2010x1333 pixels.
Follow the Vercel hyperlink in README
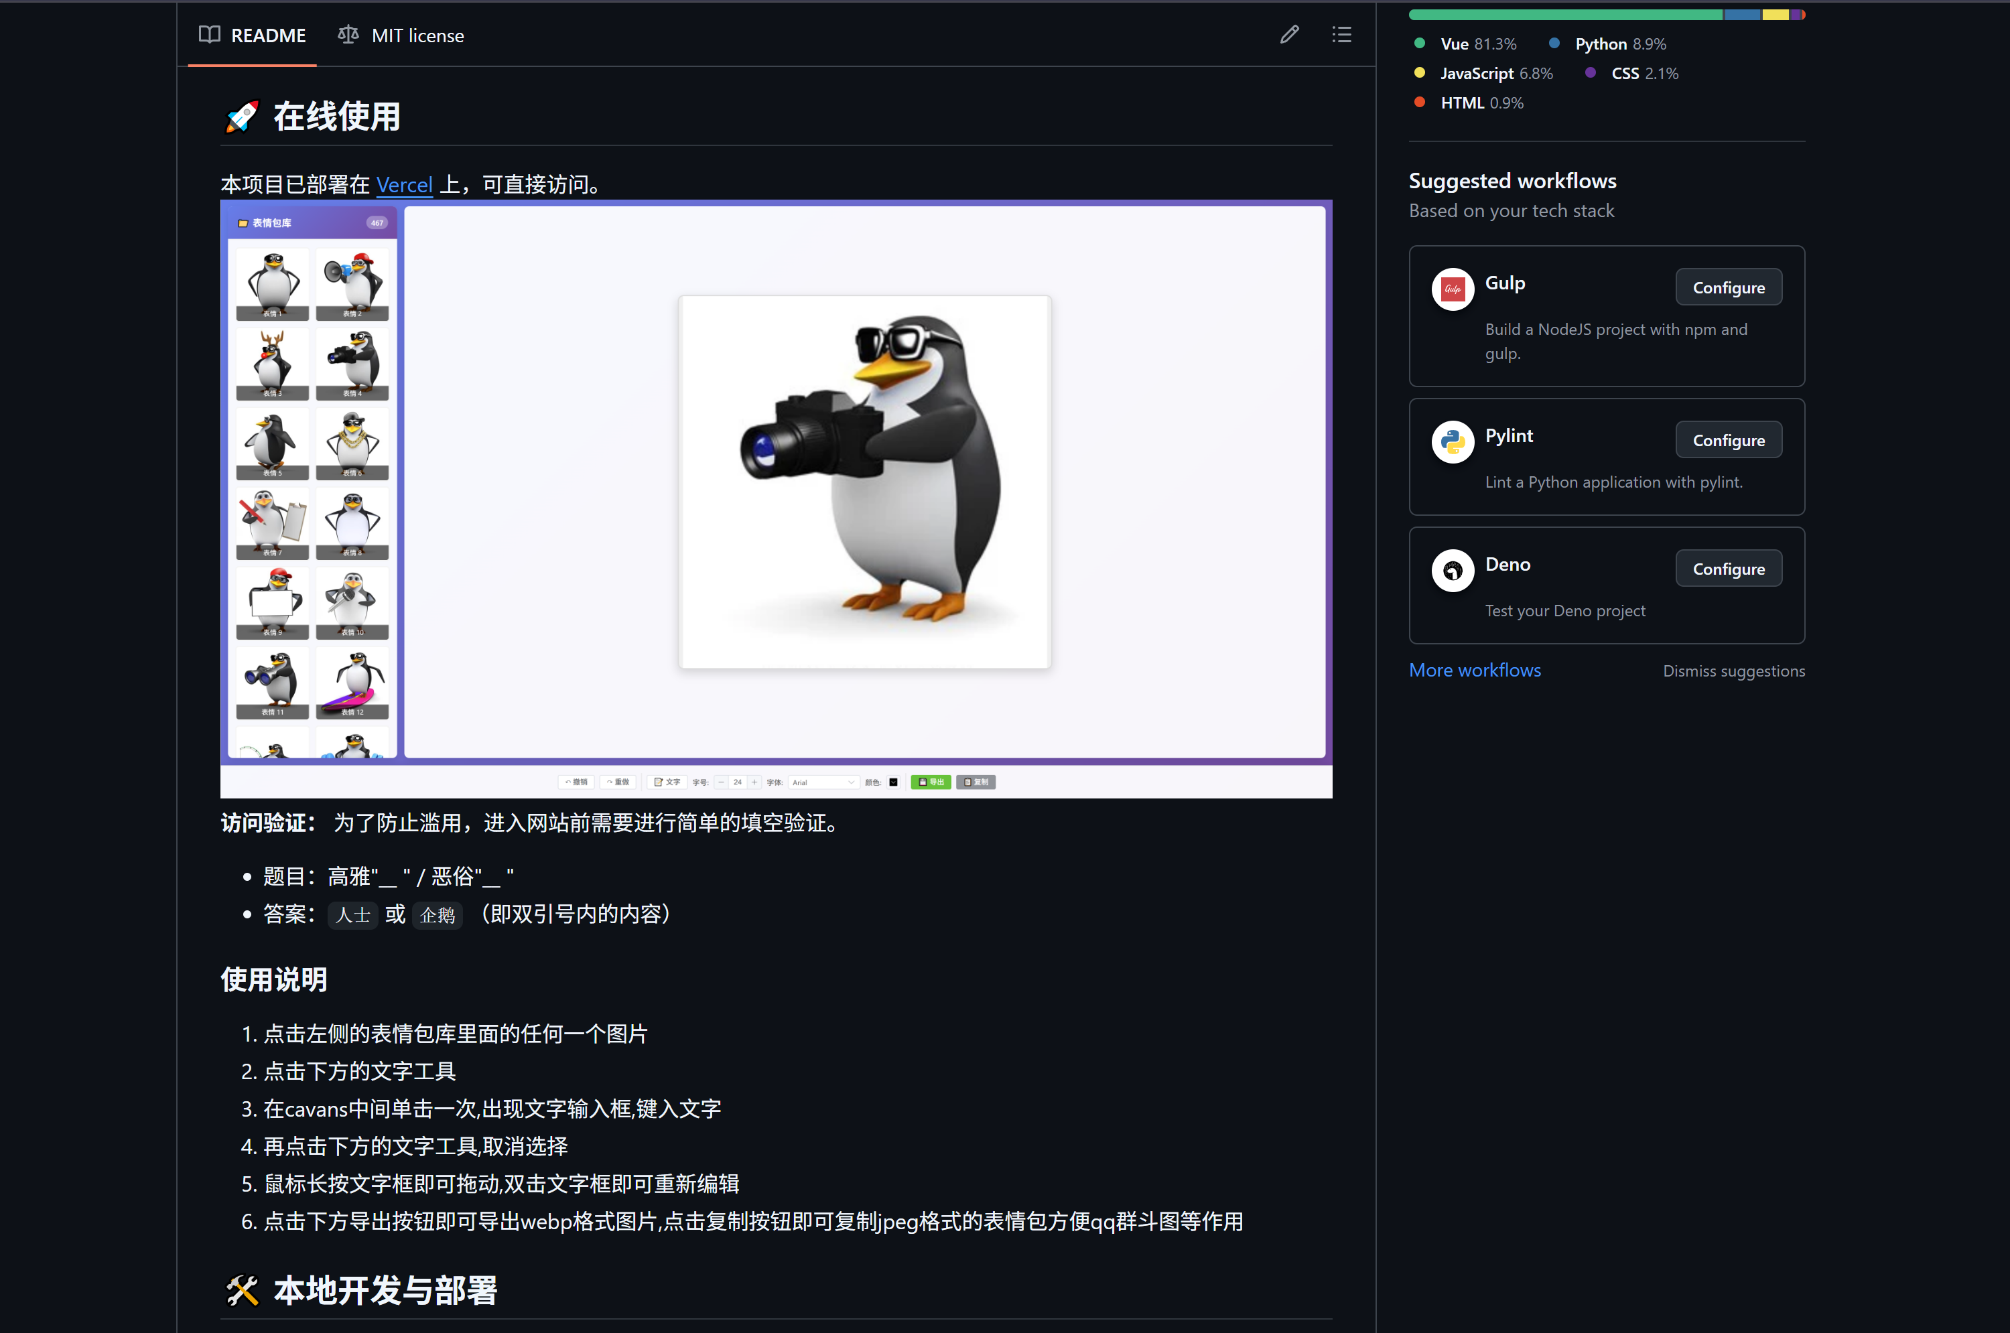point(404,184)
